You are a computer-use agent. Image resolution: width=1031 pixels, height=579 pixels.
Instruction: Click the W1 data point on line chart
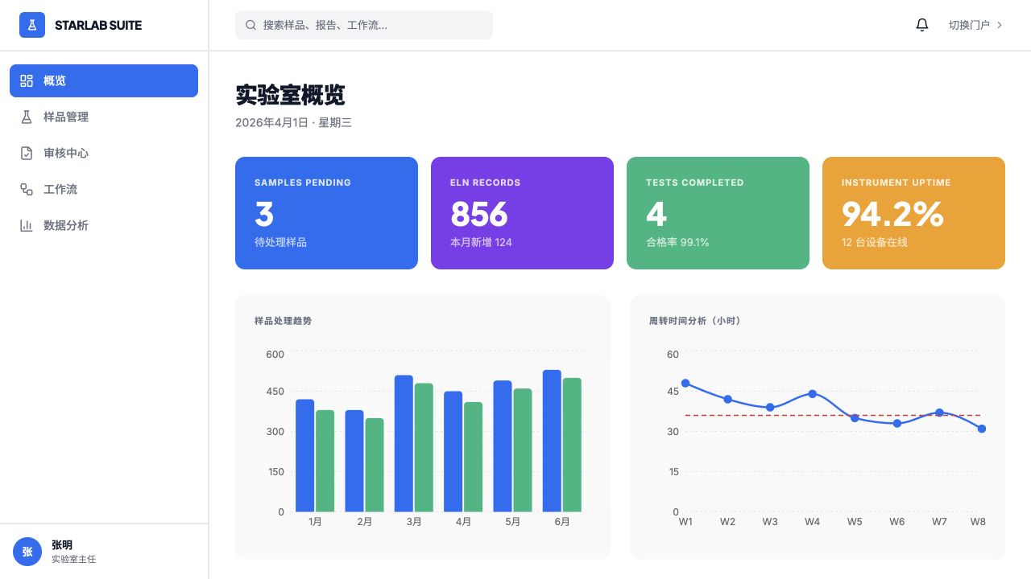tap(685, 384)
